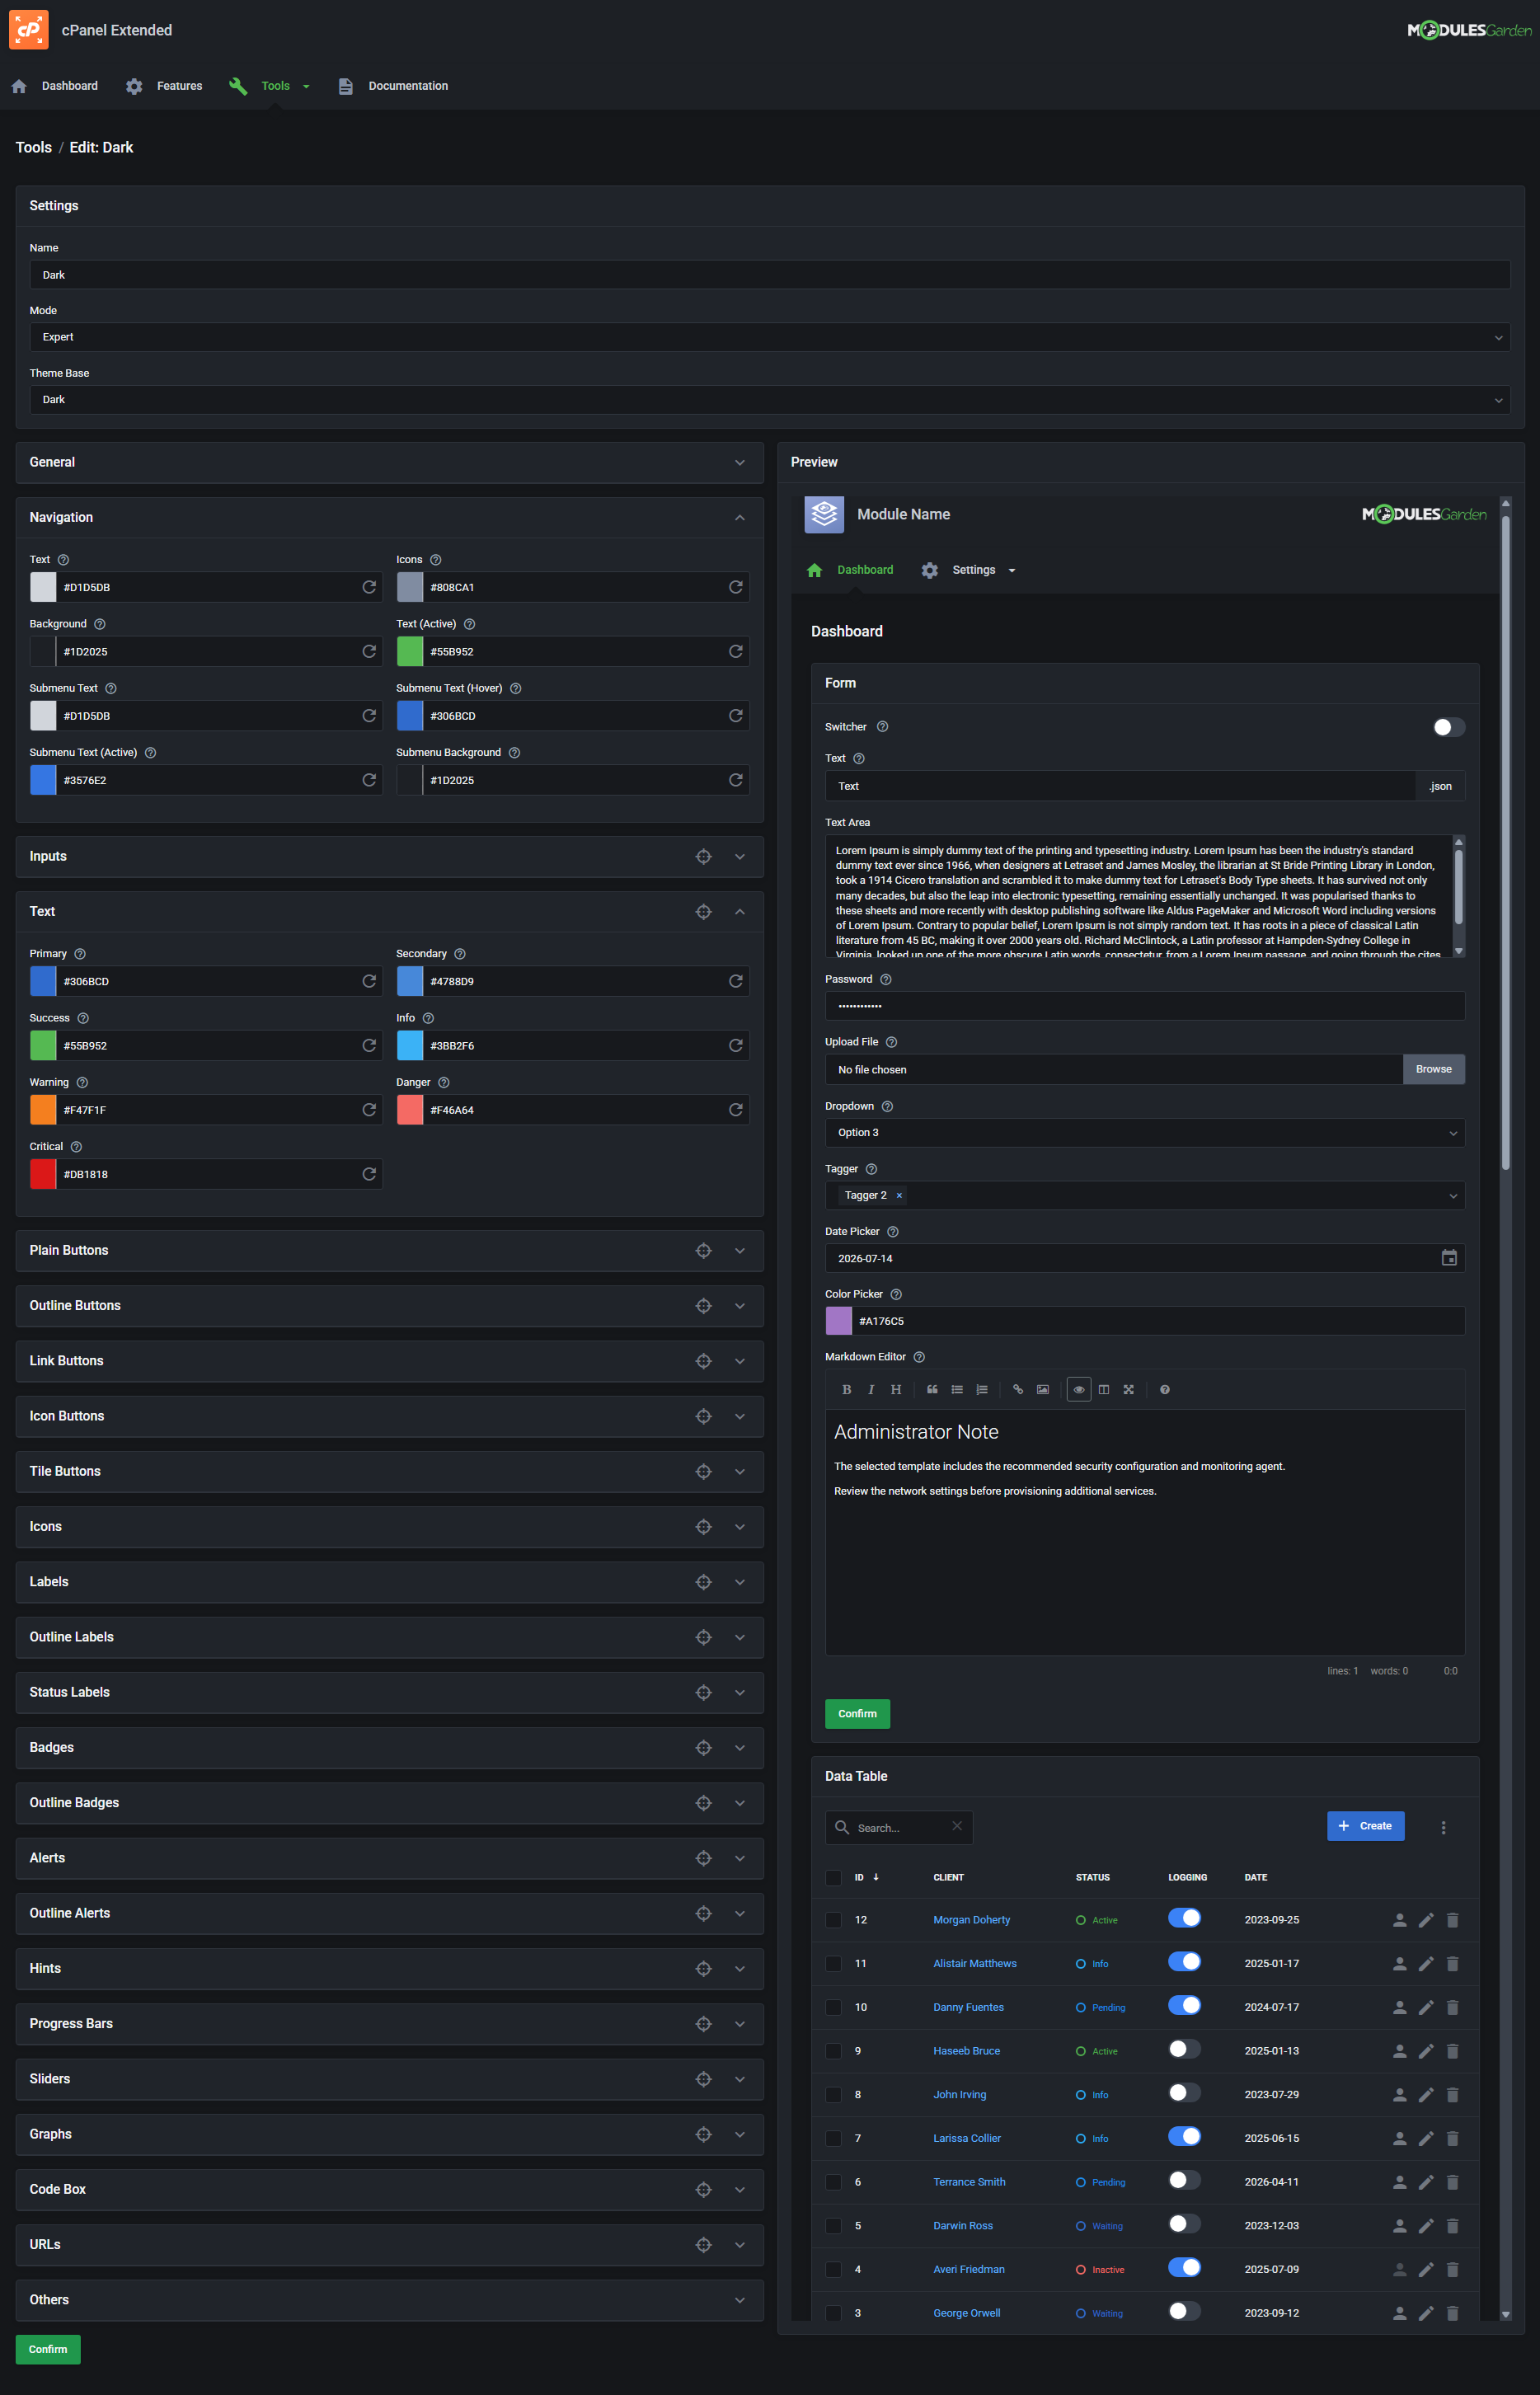This screenshot has width=1540, height=2395.
Task: Reset the Navigation Text color
Action: point(369,587)
